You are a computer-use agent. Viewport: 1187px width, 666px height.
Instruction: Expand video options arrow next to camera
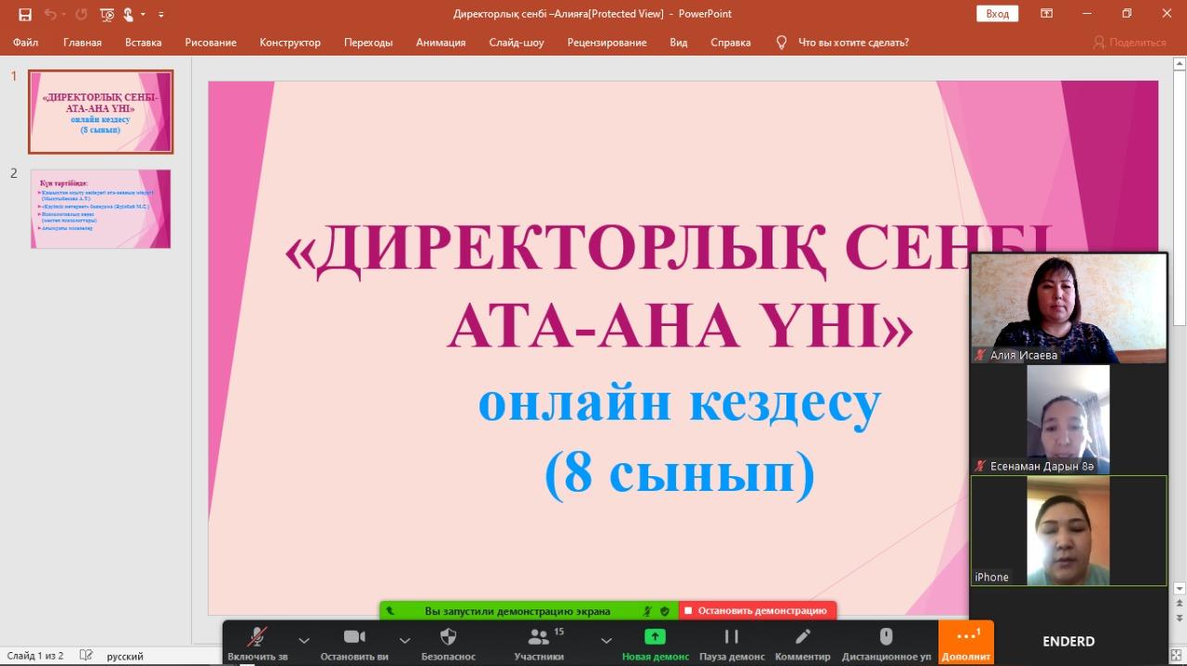click(x=404, y=640)
